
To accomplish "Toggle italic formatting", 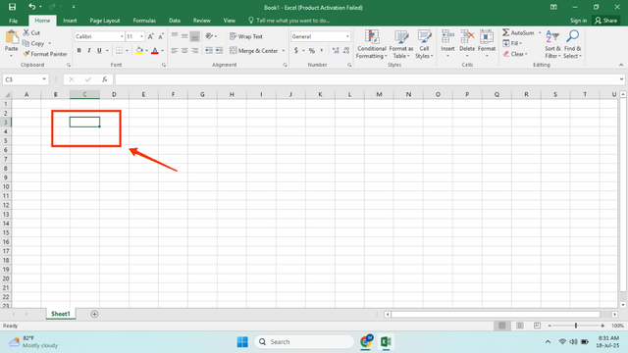I will click(x=89, y=50).
